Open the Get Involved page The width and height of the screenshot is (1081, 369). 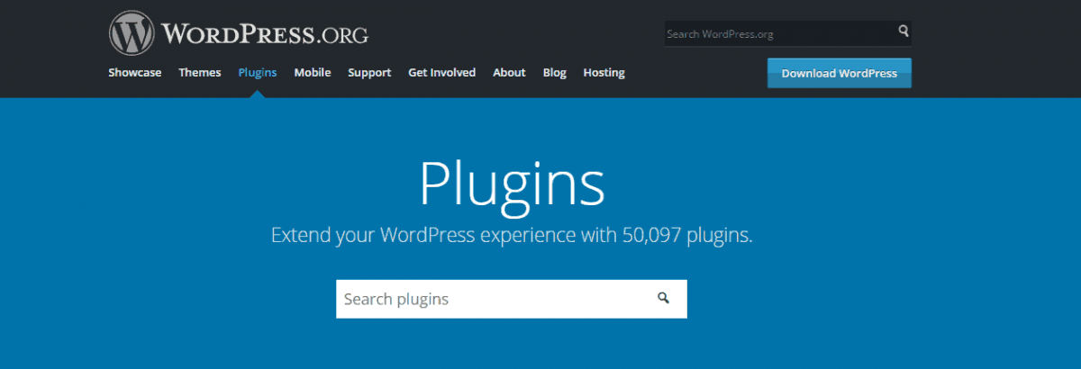441,73
